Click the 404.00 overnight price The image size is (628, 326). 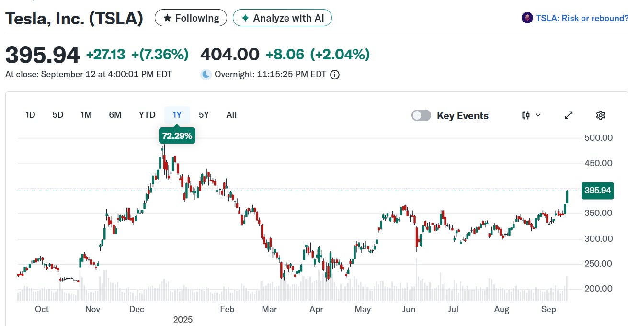[230, 55]
